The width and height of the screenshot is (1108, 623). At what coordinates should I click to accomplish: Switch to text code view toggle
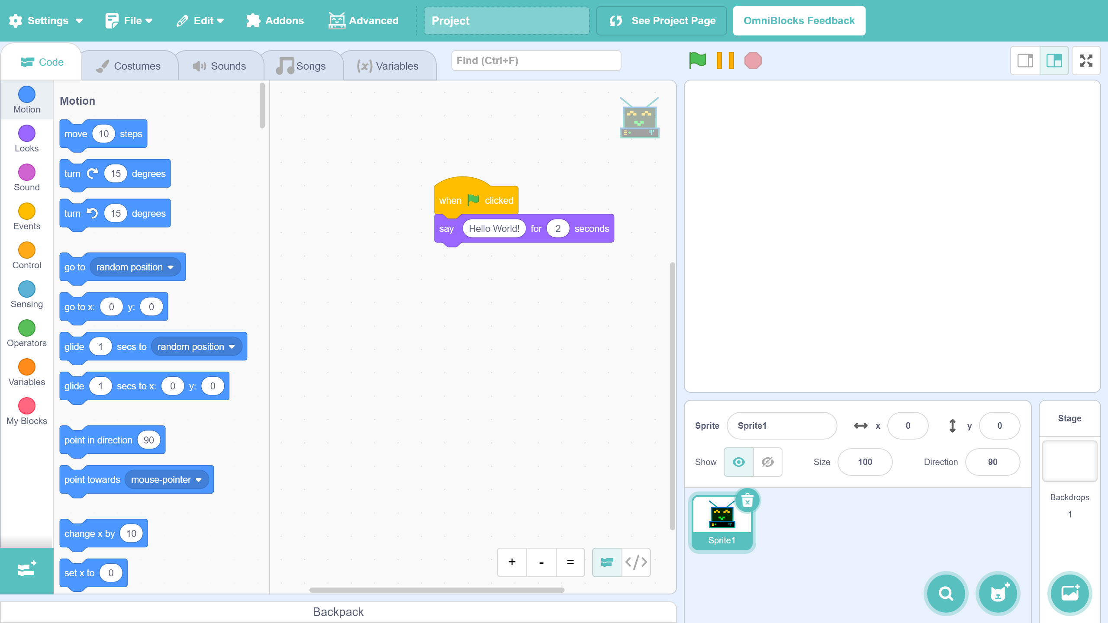[636, 562]
